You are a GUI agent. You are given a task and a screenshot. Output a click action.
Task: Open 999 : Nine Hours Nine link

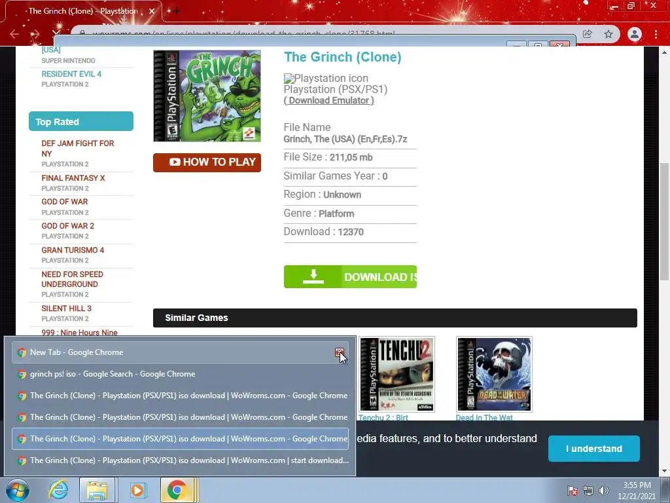(x=79, y=332)
